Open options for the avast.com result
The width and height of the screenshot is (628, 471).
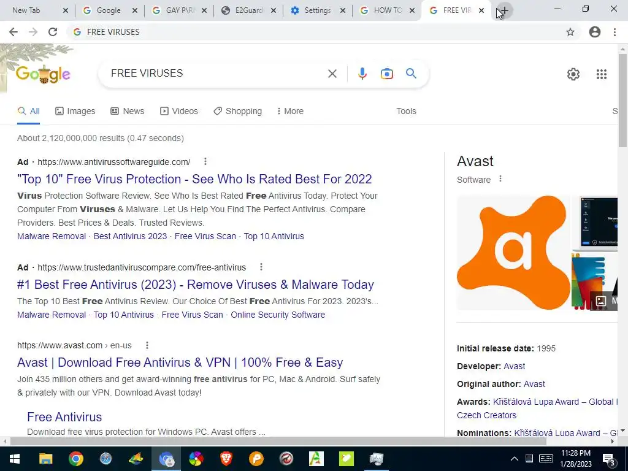click(147, 345)
